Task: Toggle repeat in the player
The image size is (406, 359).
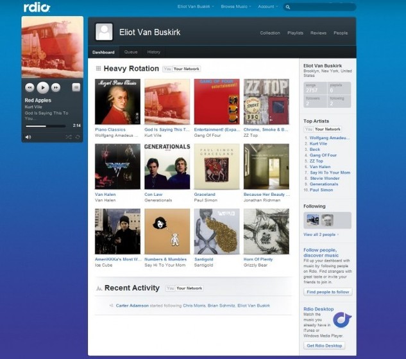Action: [78, 137]
